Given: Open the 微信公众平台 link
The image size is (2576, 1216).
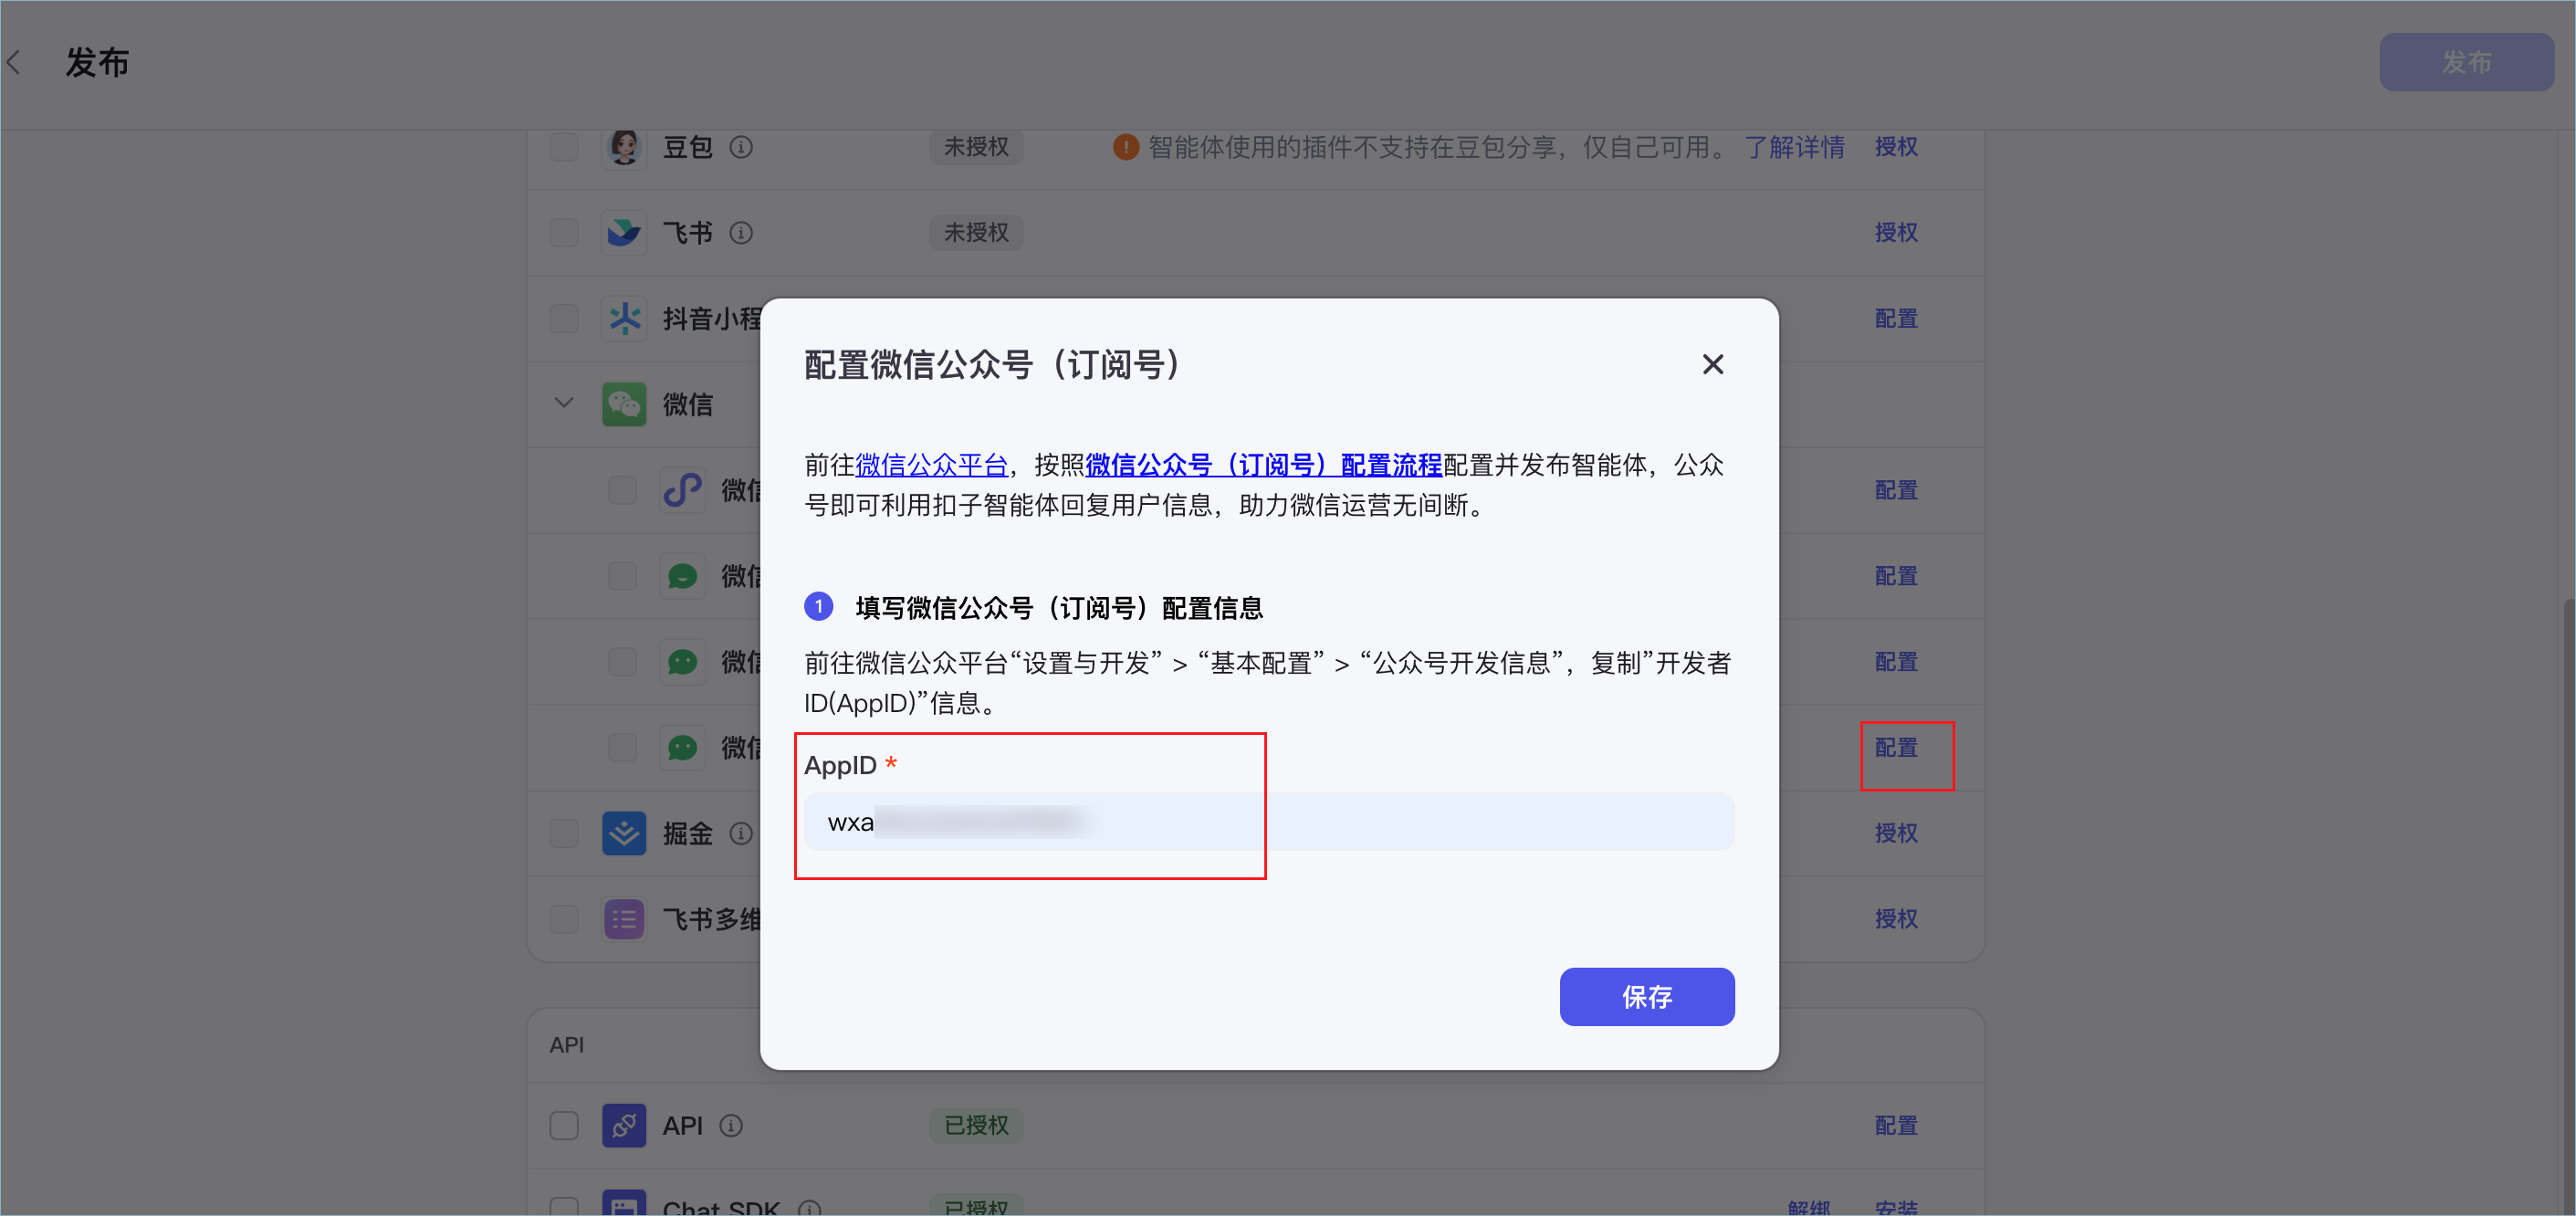Looking at the screenshot, I should (931, 465).
